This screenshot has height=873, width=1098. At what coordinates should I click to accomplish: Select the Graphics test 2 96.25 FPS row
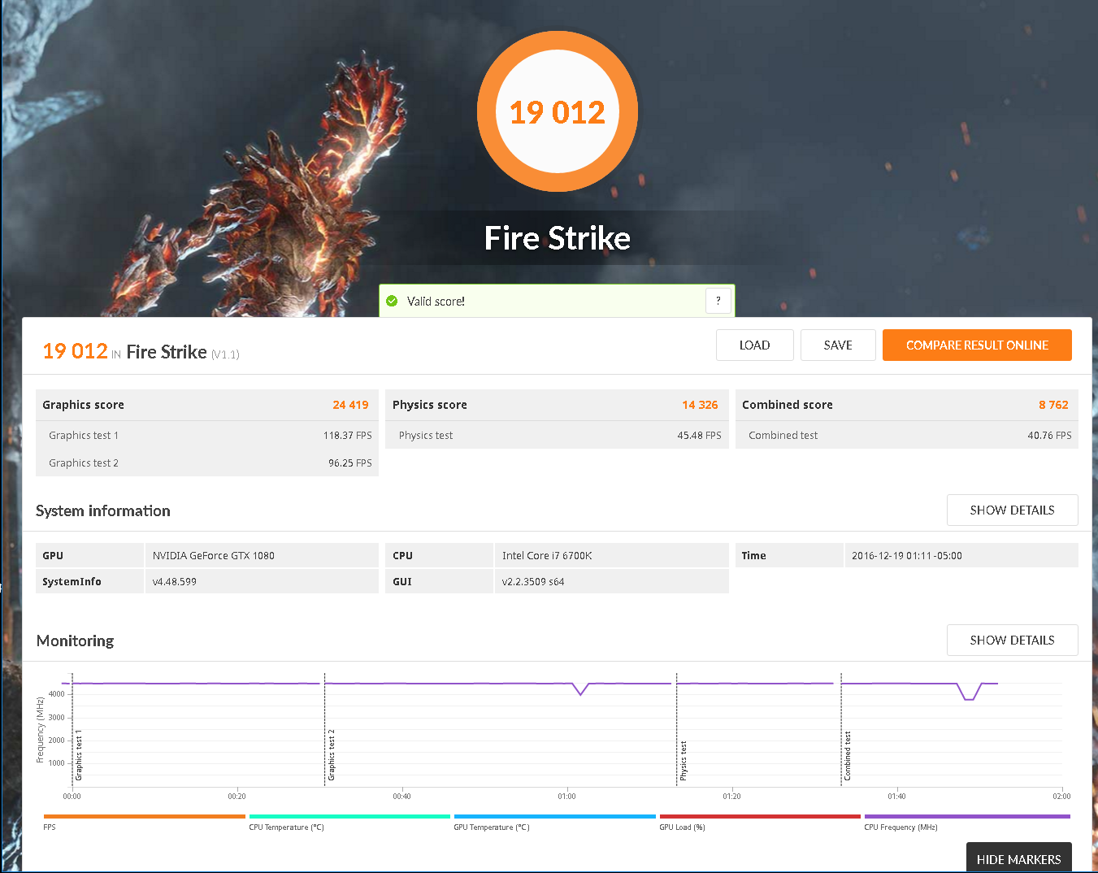click(207, 463)
